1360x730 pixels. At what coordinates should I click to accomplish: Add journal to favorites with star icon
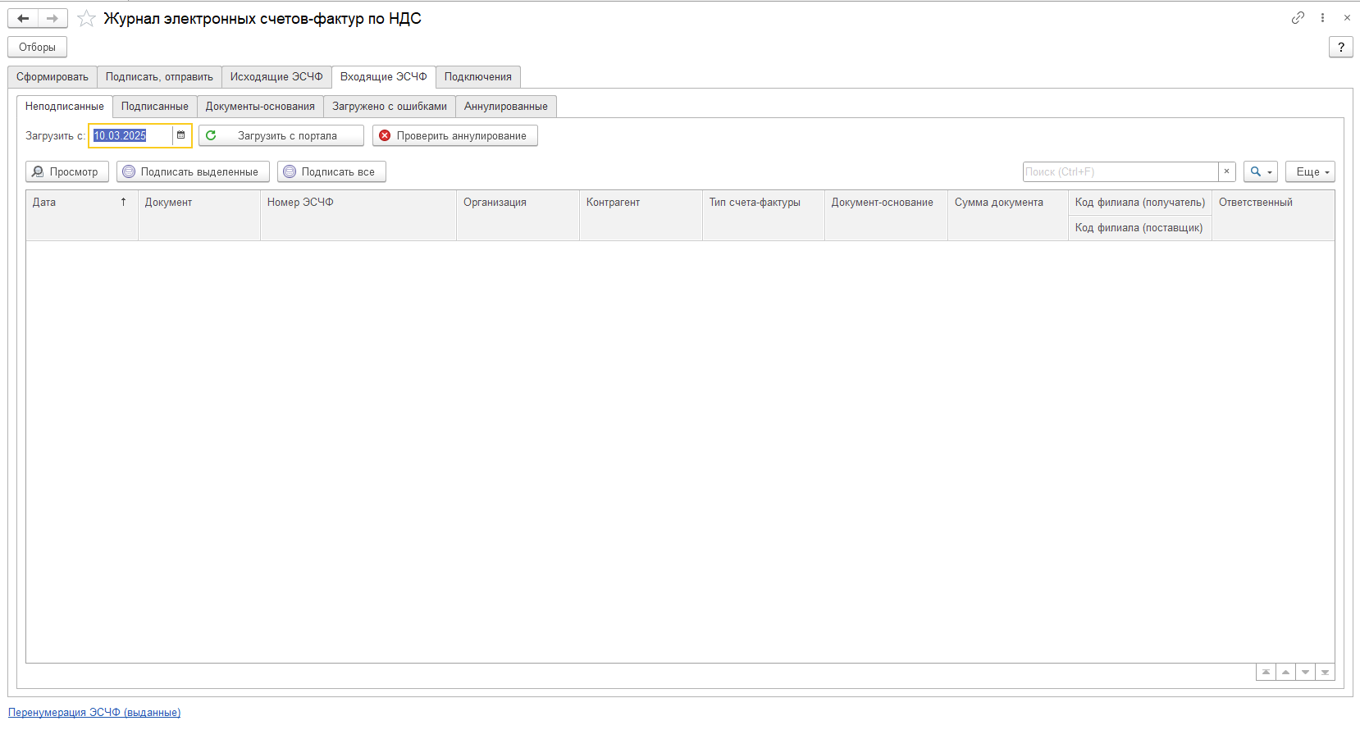tap(86, 18)
